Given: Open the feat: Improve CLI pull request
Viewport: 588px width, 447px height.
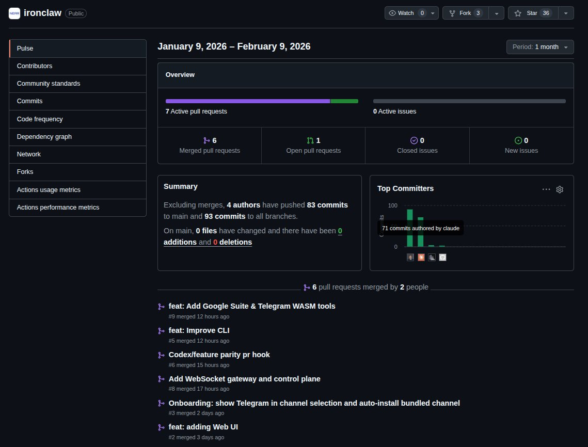Looking at the screenshot, I should pyautogui.click(x=199, y=331).
